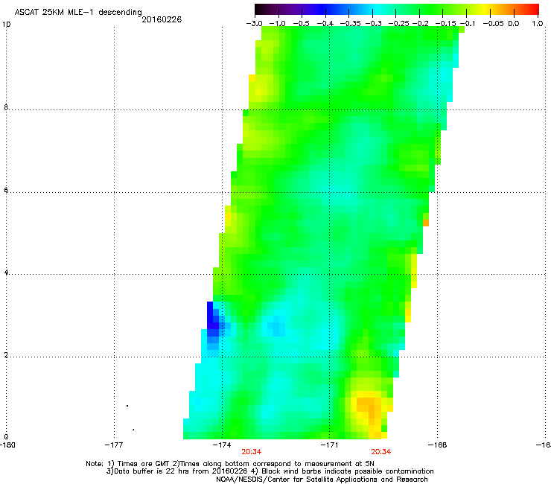The width and height of the screenshot is (551, 484).
Task: Click the longitude axis label "-180"
Action: pyautogui.click(x=7, y=445)
